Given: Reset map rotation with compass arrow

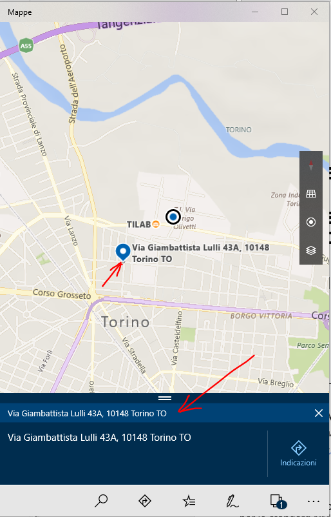Looking at the screenshot, I should (x=311, y=165).
